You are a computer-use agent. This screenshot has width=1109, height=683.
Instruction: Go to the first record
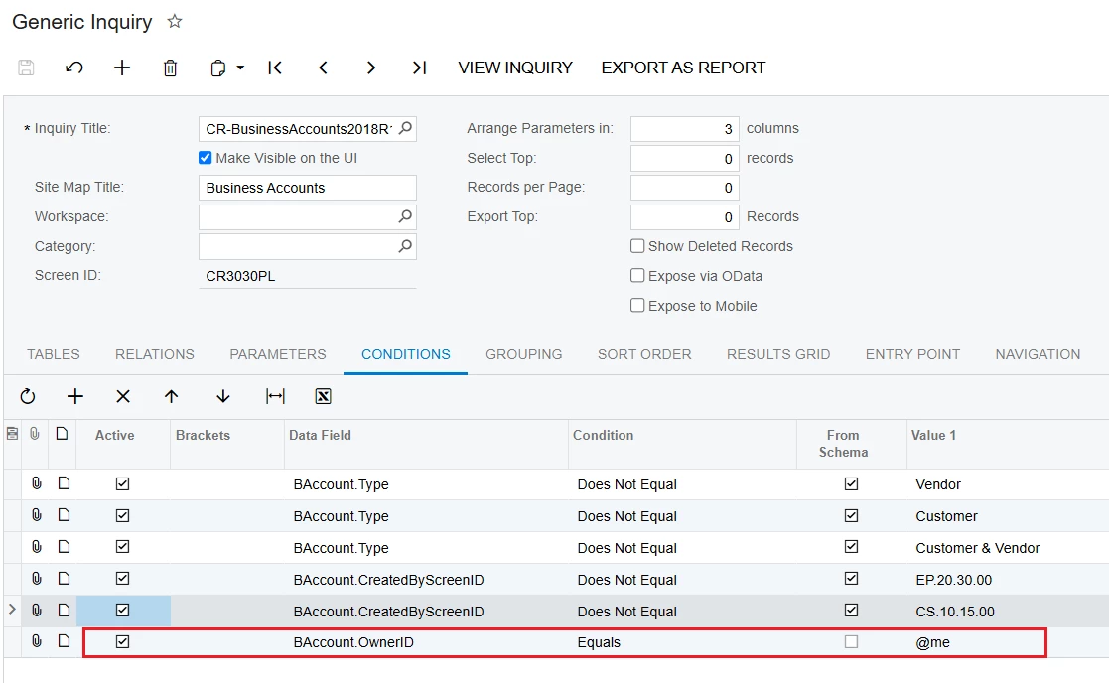[x=275, y=68]
